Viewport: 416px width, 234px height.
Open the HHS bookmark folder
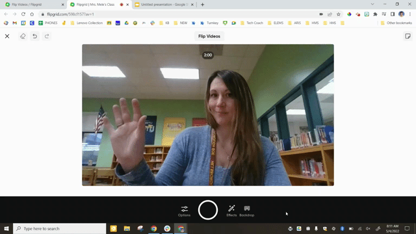(x=330, y=23)
